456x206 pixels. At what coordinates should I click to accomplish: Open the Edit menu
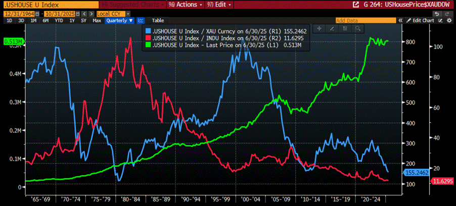pos(218,5)
